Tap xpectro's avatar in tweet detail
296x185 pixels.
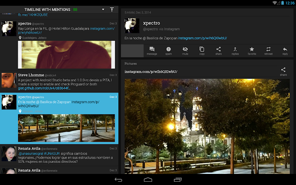point(132,25)
